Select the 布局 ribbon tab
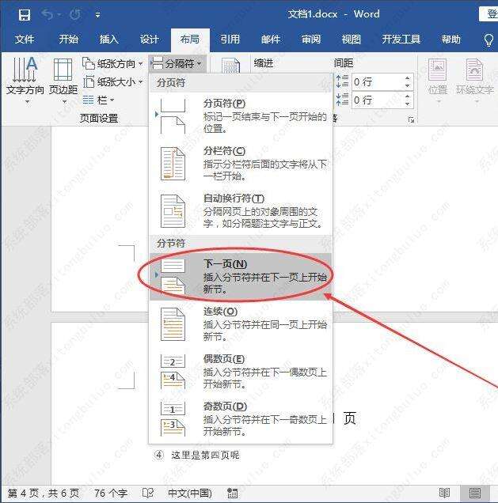The width and height of the screenshot is (498, 503). 190,40
